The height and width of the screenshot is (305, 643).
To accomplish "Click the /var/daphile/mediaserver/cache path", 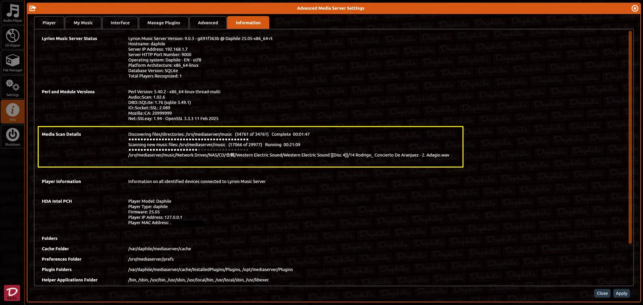I will click(160, 249).
